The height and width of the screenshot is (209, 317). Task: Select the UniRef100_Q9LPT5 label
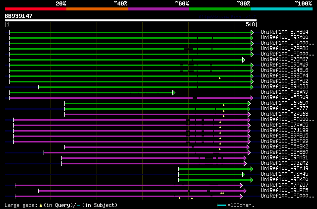pos(284,190)
